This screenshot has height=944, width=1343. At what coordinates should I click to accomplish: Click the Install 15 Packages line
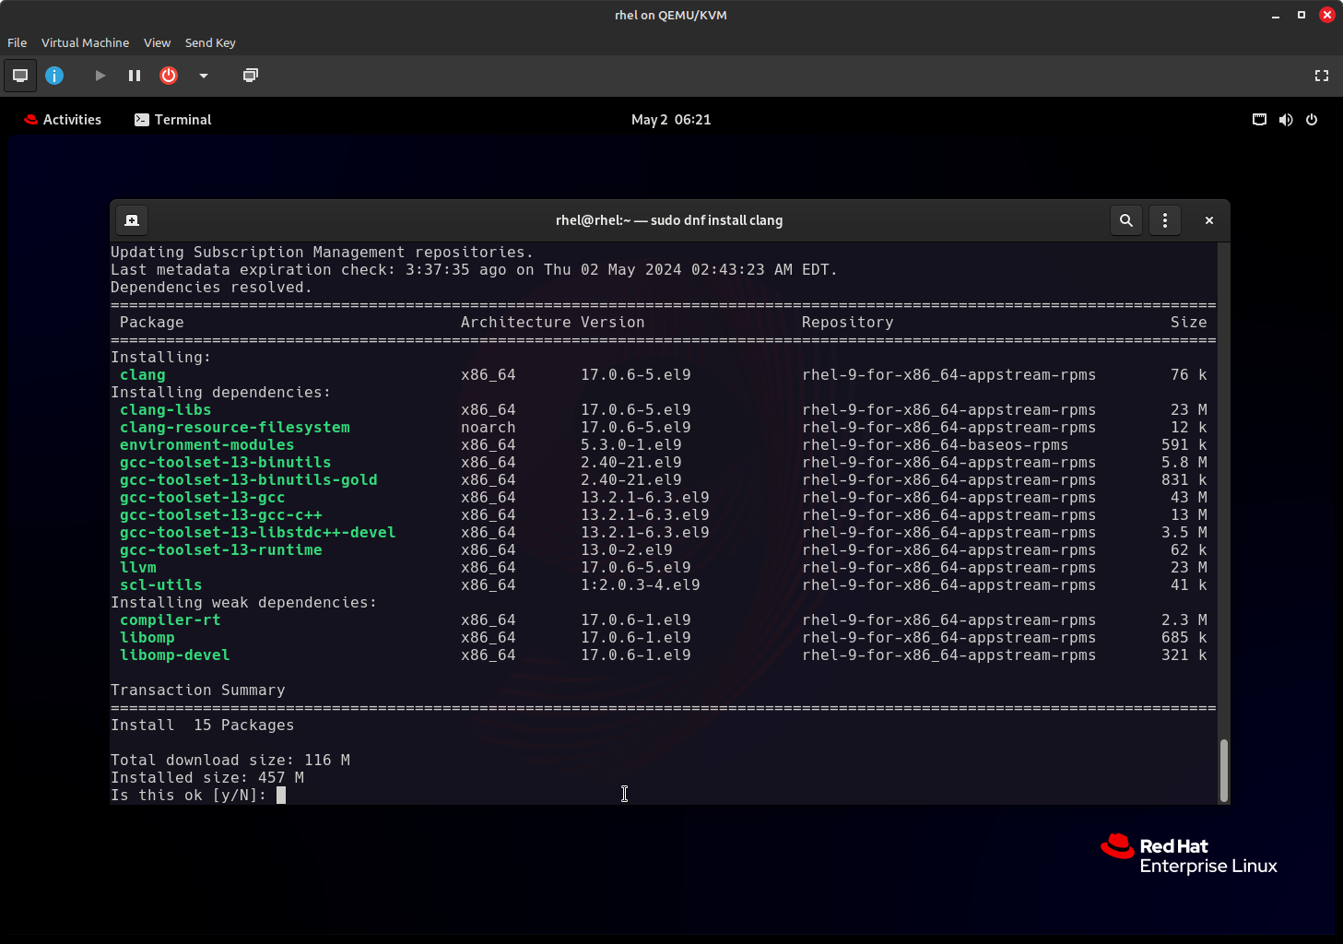(x=203, y=726)
